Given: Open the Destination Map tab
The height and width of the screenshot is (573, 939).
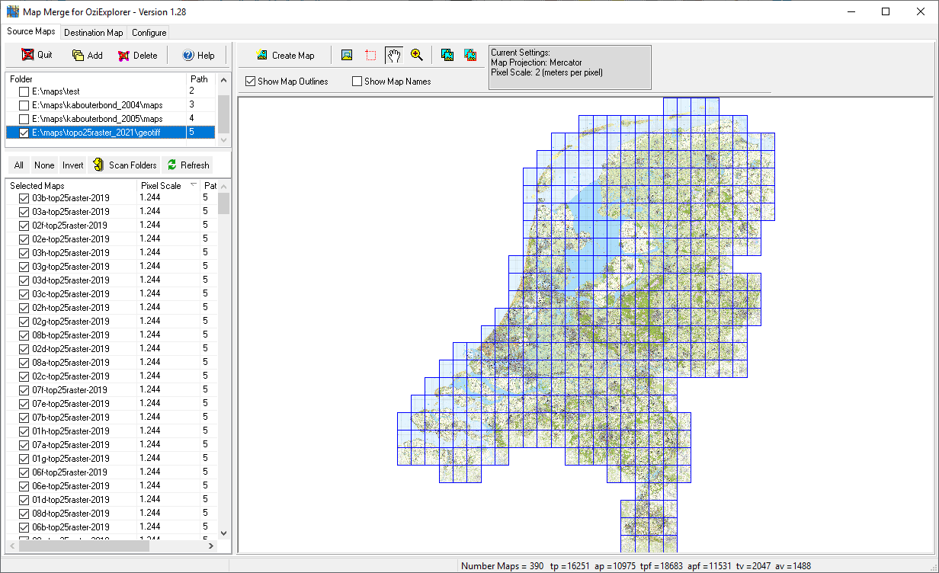Looking at the screenshot, I should (x=94, y=33).
